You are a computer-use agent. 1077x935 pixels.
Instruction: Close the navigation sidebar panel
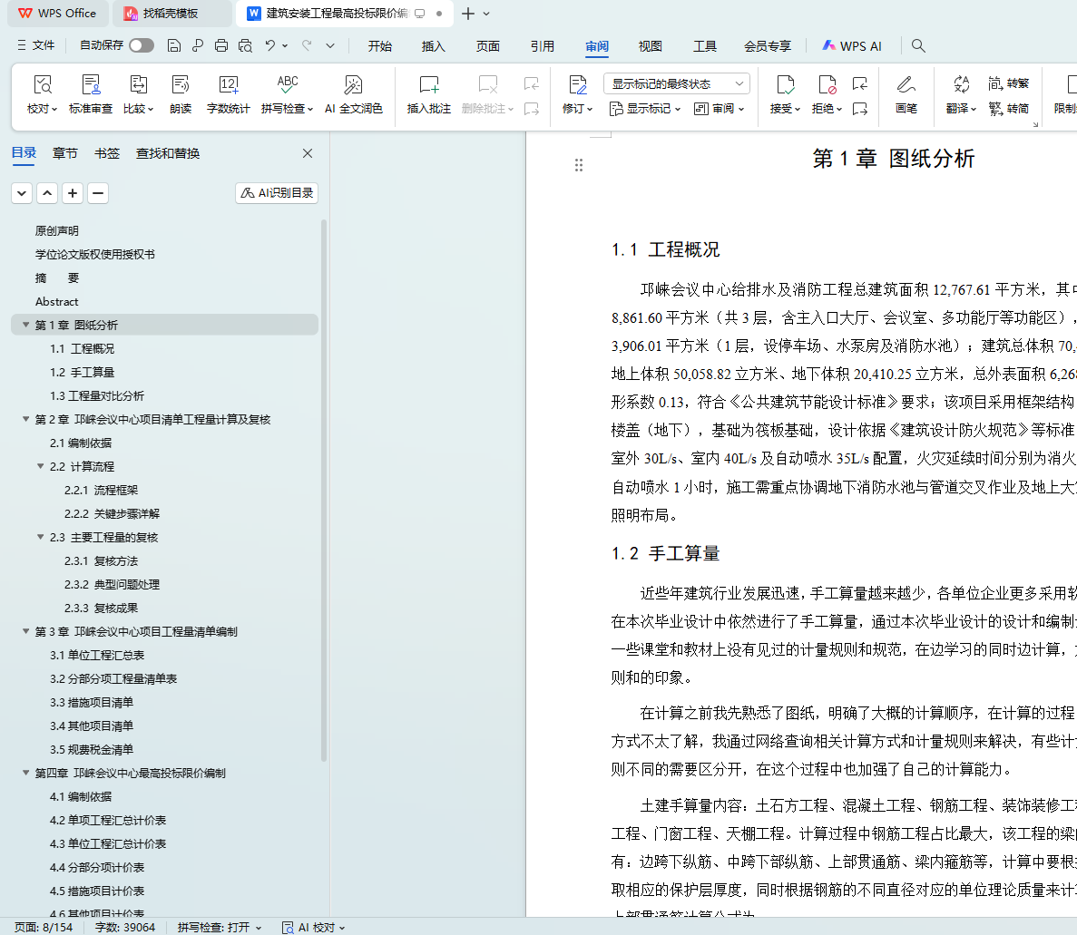(308, 153)
